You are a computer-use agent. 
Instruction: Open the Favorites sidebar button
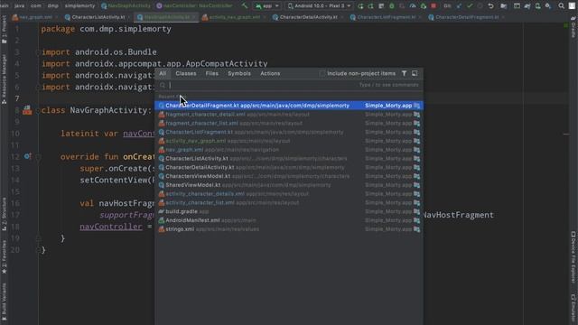click(x=4, y=257)
